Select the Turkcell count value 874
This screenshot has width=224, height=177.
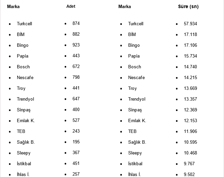76,24
